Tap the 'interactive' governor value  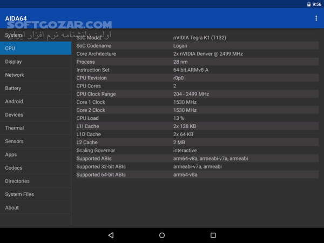[x=185, y=151]
